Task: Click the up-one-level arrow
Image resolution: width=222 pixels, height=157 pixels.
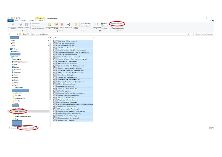Action: [x=18, y=34]
